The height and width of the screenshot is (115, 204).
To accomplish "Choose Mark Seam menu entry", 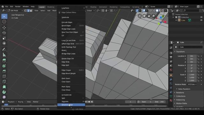I will [71, 78].
